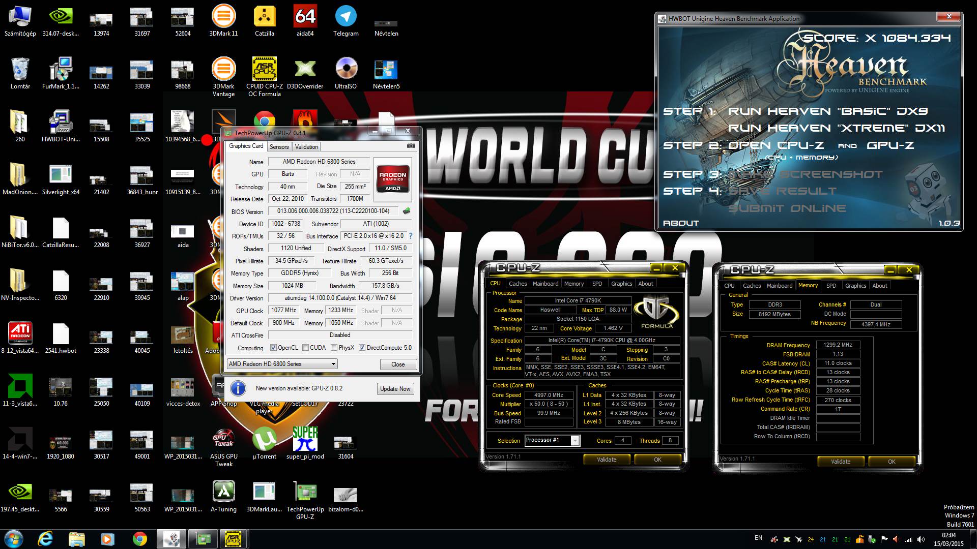Launch µTorrent from the desktop

point(264,443)
